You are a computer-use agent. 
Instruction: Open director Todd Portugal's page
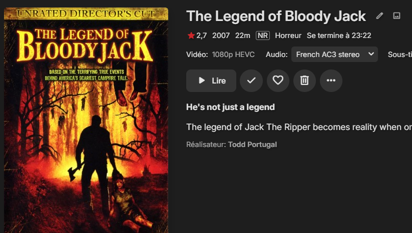tap(252, 144)
